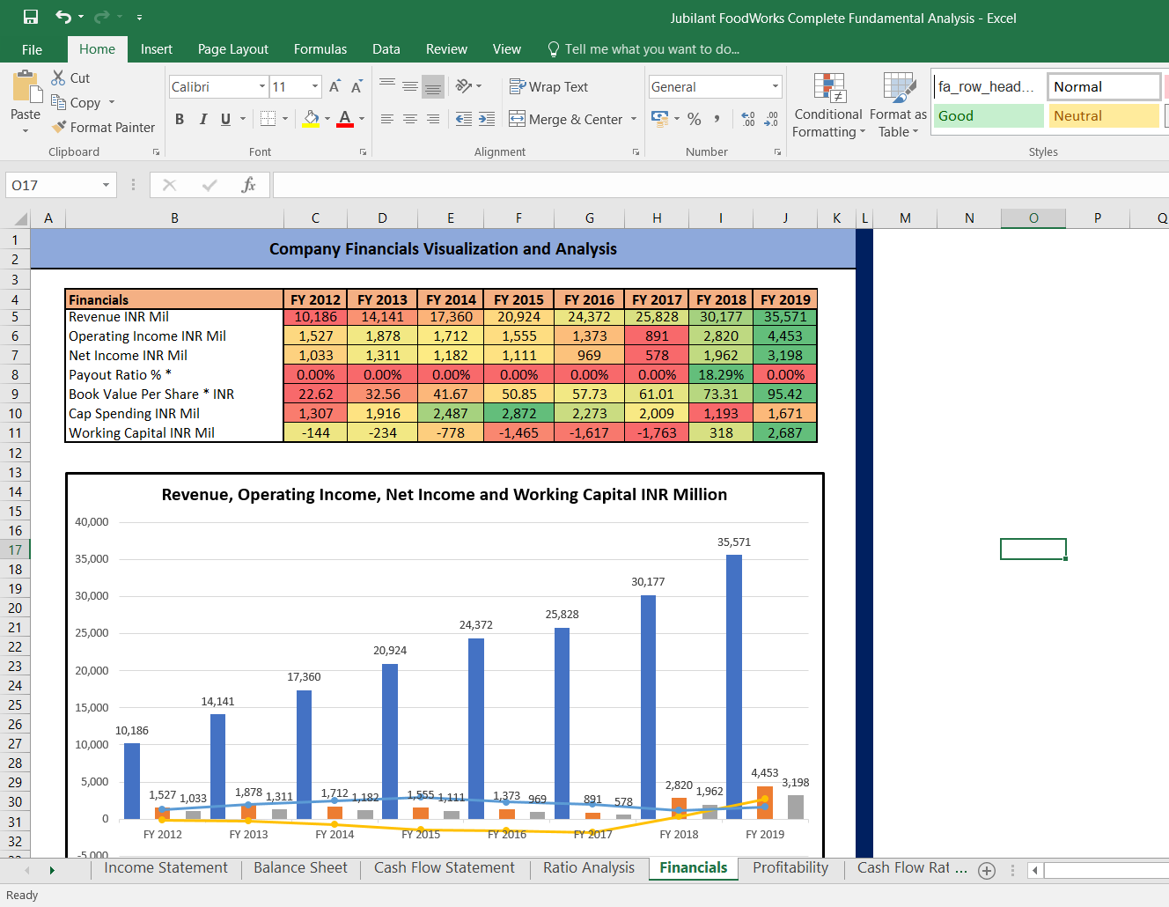
Task: Click the Save icon in the title bar
Action: (31, 17)
